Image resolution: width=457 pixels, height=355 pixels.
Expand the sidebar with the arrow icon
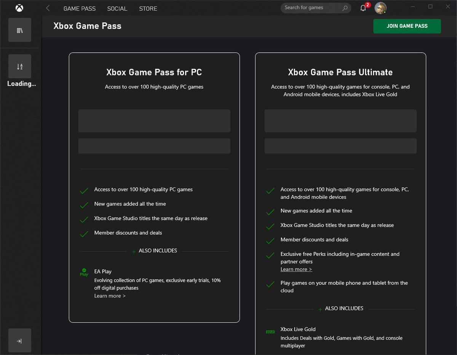click(20, 341)
